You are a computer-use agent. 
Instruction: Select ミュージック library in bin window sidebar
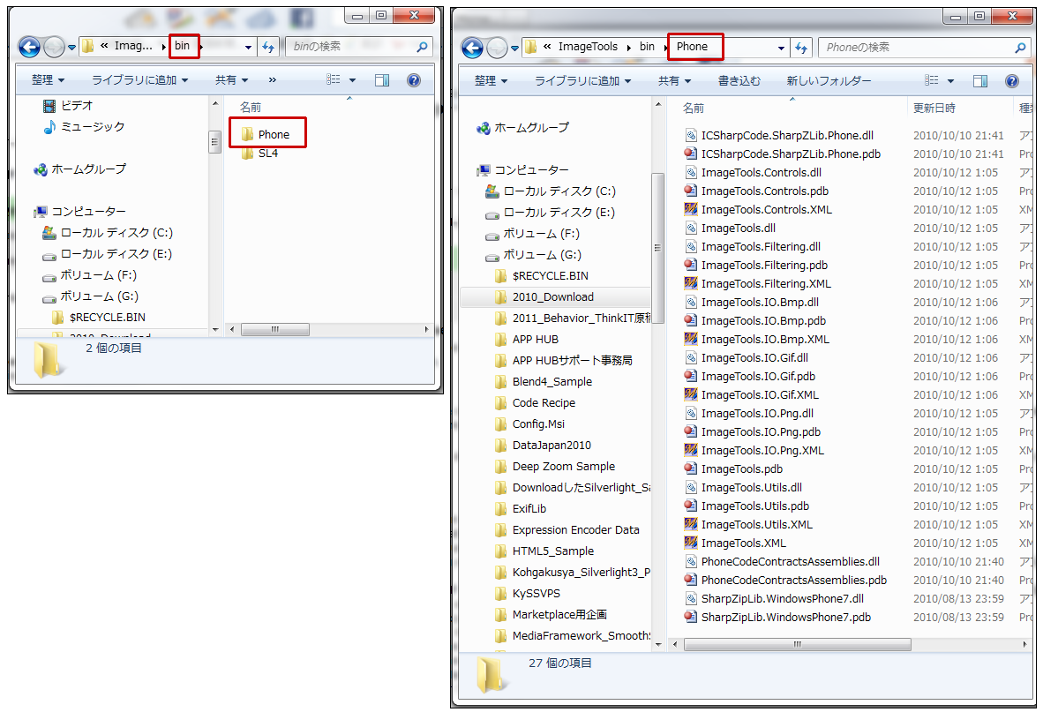(x=84, y=127)
